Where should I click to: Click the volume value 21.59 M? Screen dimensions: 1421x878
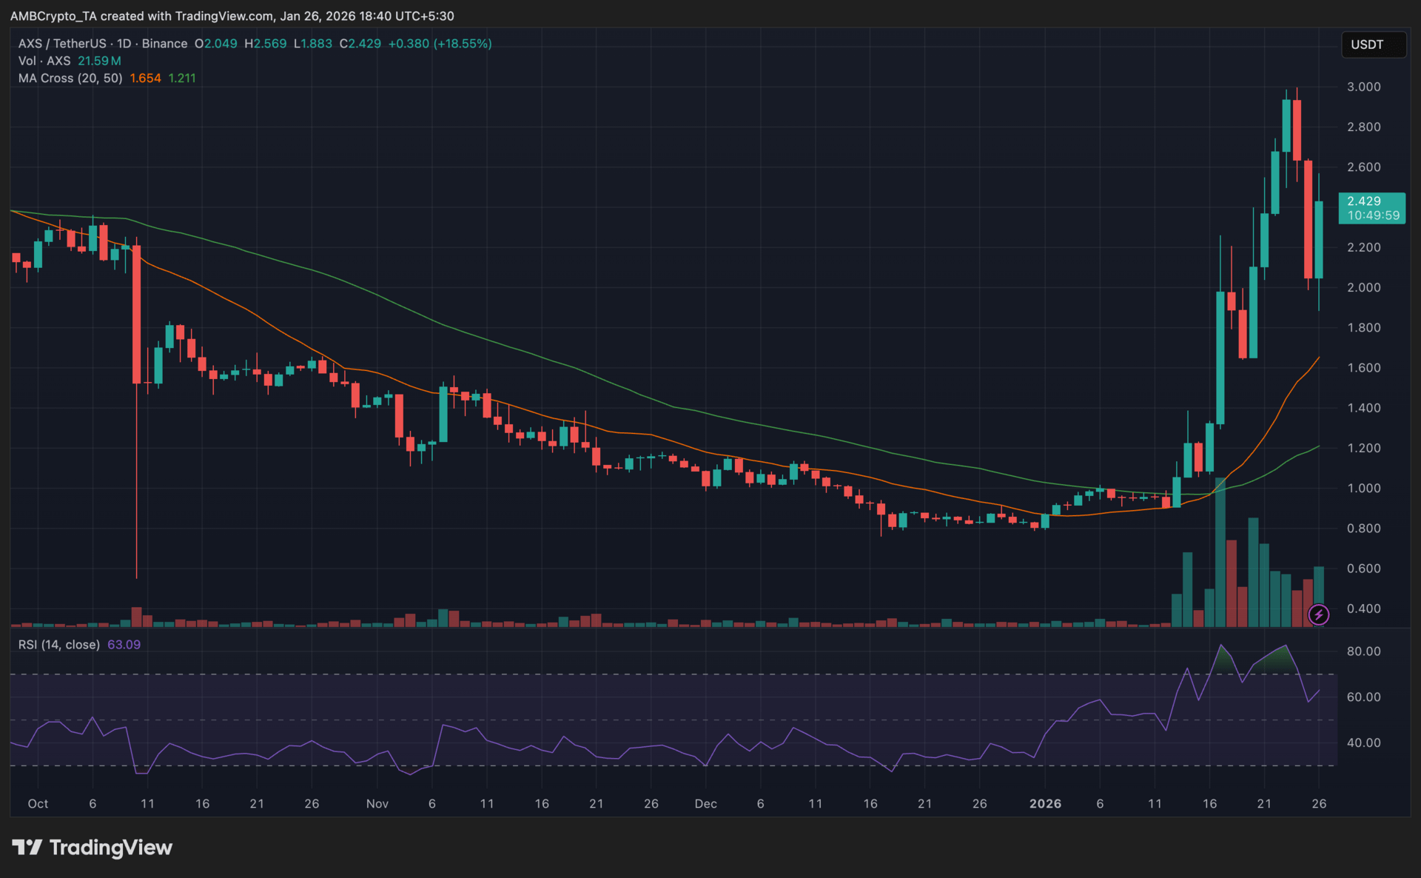[99, 61]
